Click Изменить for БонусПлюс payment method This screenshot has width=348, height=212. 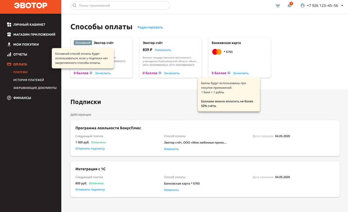(x=171, y=149)
